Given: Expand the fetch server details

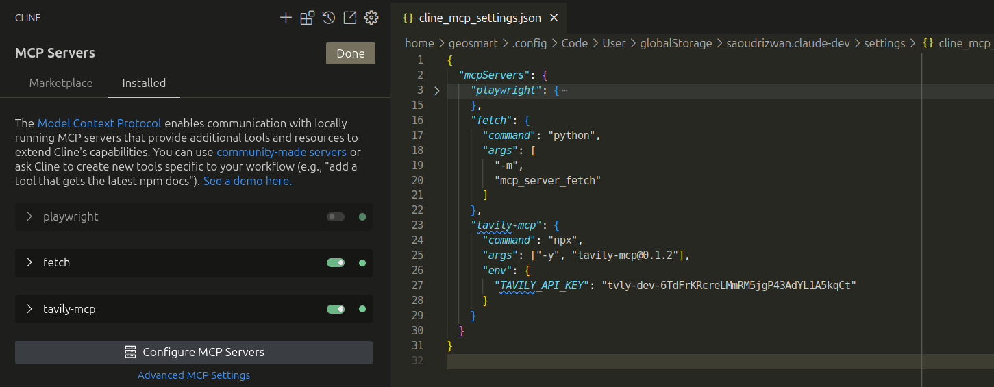Looking at the screenshot, I should [29, 262].
